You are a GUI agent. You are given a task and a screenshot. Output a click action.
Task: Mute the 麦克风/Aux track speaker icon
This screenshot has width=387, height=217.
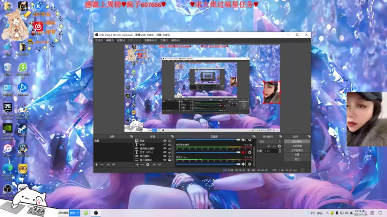244,164
